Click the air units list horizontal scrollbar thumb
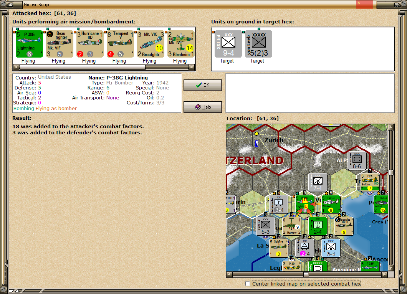The width and height of the screenshot is (407, 294). 83,67
